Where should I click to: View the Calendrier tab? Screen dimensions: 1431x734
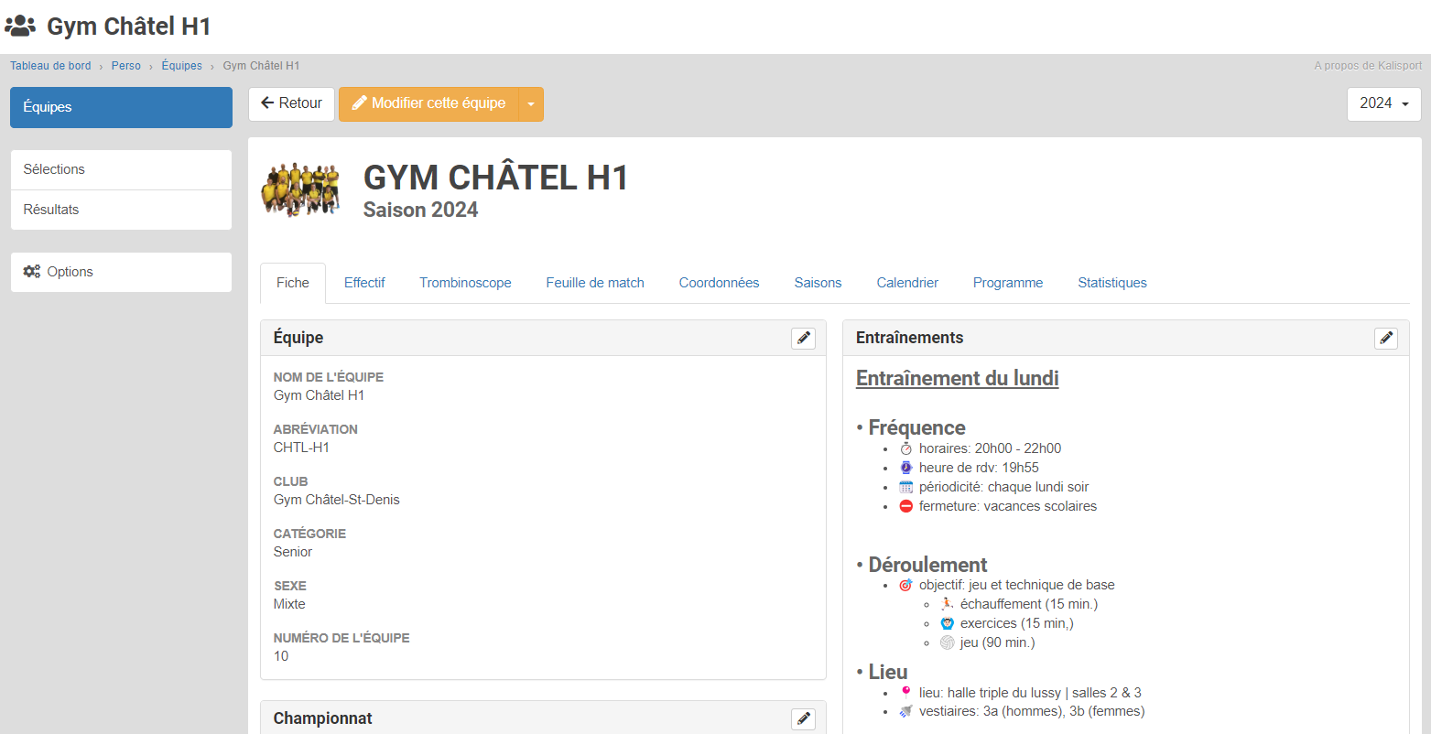907,283
